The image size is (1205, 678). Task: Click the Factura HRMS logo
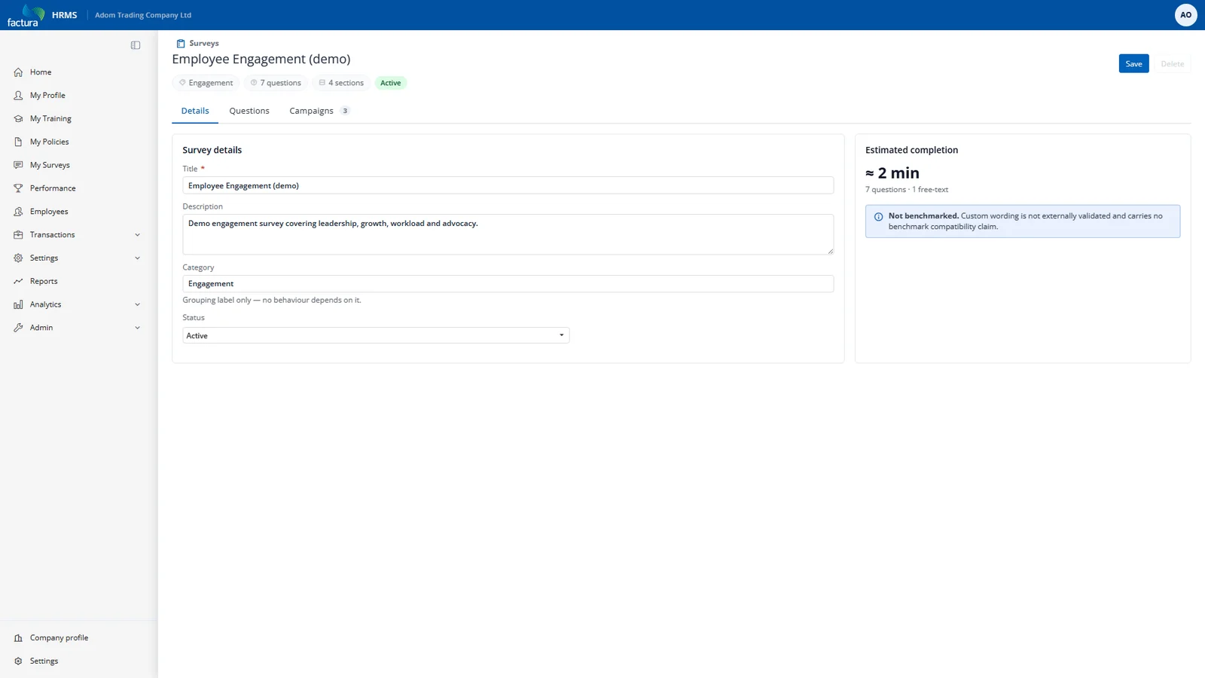click(42, 15)
